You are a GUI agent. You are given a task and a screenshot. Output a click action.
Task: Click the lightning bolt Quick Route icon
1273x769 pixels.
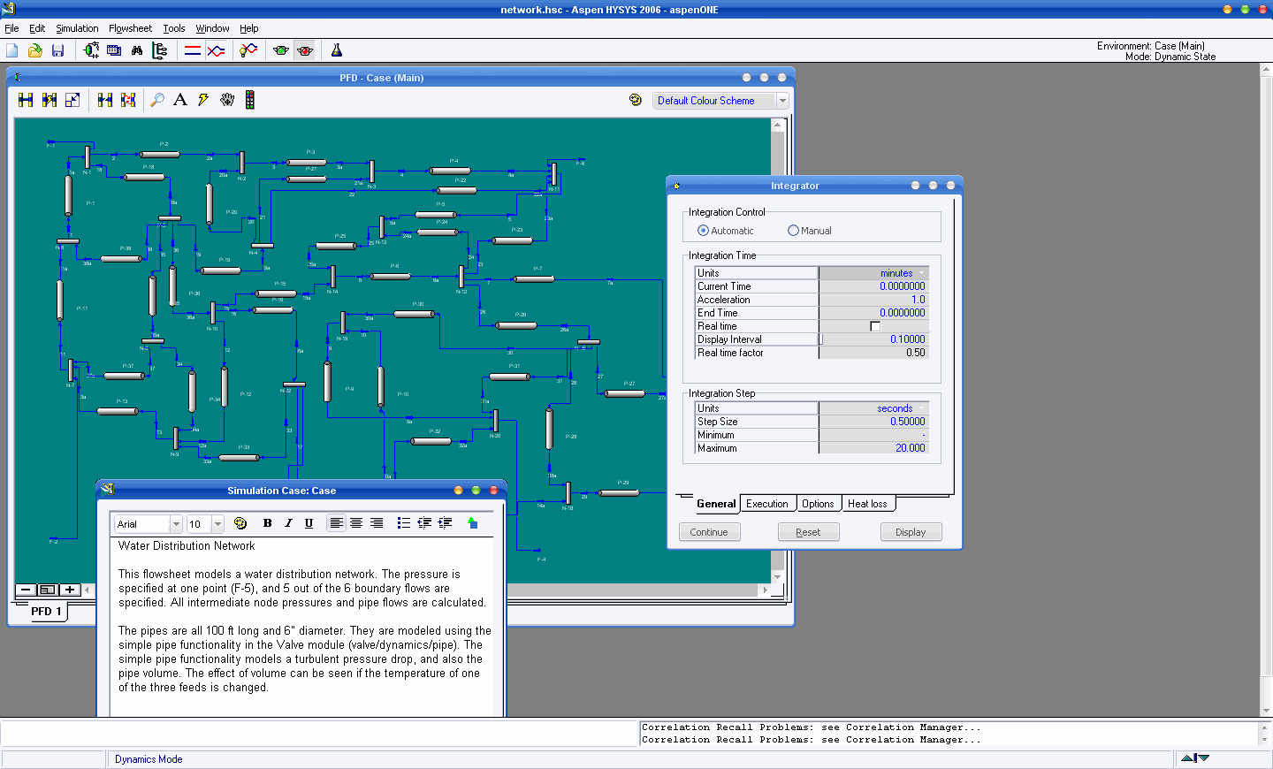(x=203, y=100)
